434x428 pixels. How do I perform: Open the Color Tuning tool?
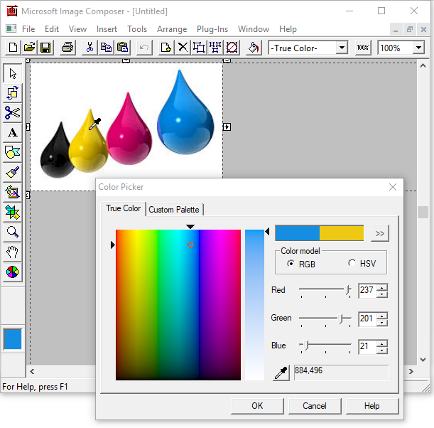(13, 272)
